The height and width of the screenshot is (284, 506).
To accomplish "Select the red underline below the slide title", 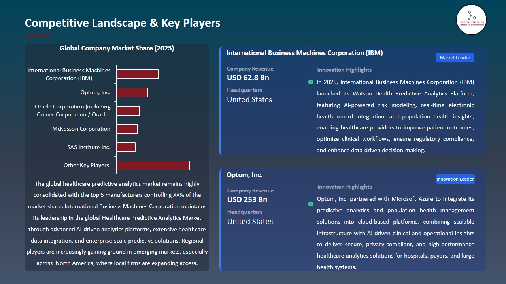I will (x=38, y=35).
